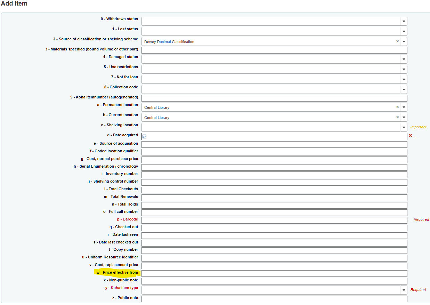Focus Checked out field
430x305 pixels.
[274, 228]
